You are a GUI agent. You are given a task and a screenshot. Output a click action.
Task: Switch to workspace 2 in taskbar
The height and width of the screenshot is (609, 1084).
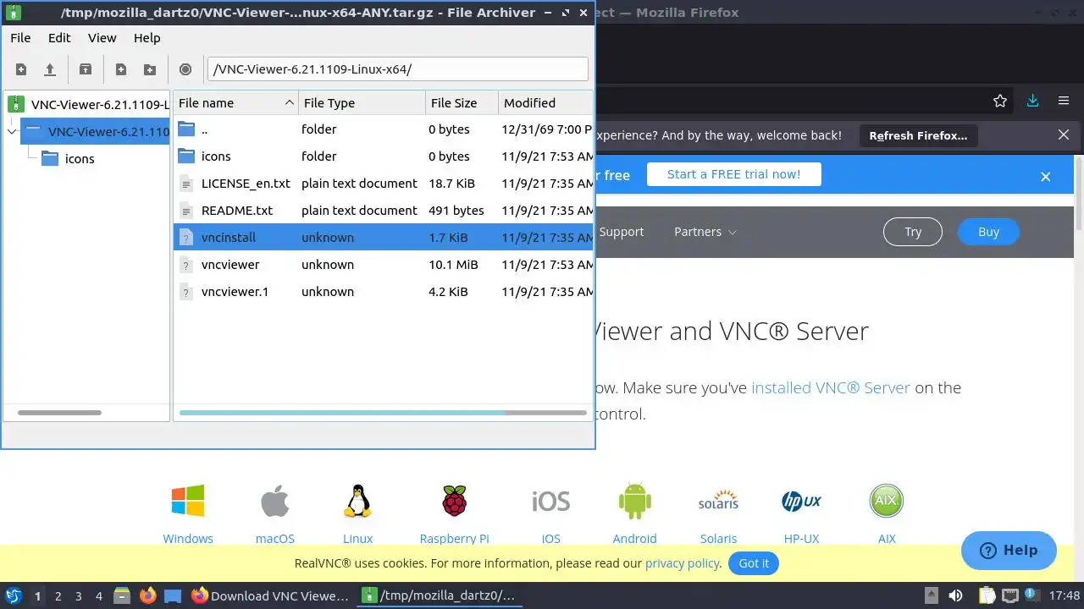pyautogui.click(x=58, y=596)
